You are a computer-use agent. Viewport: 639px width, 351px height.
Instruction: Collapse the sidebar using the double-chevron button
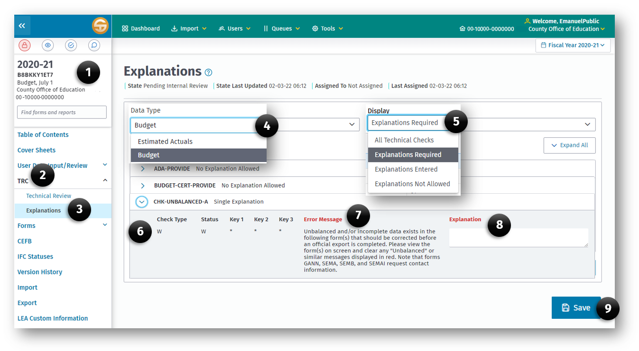pos(22,26)
